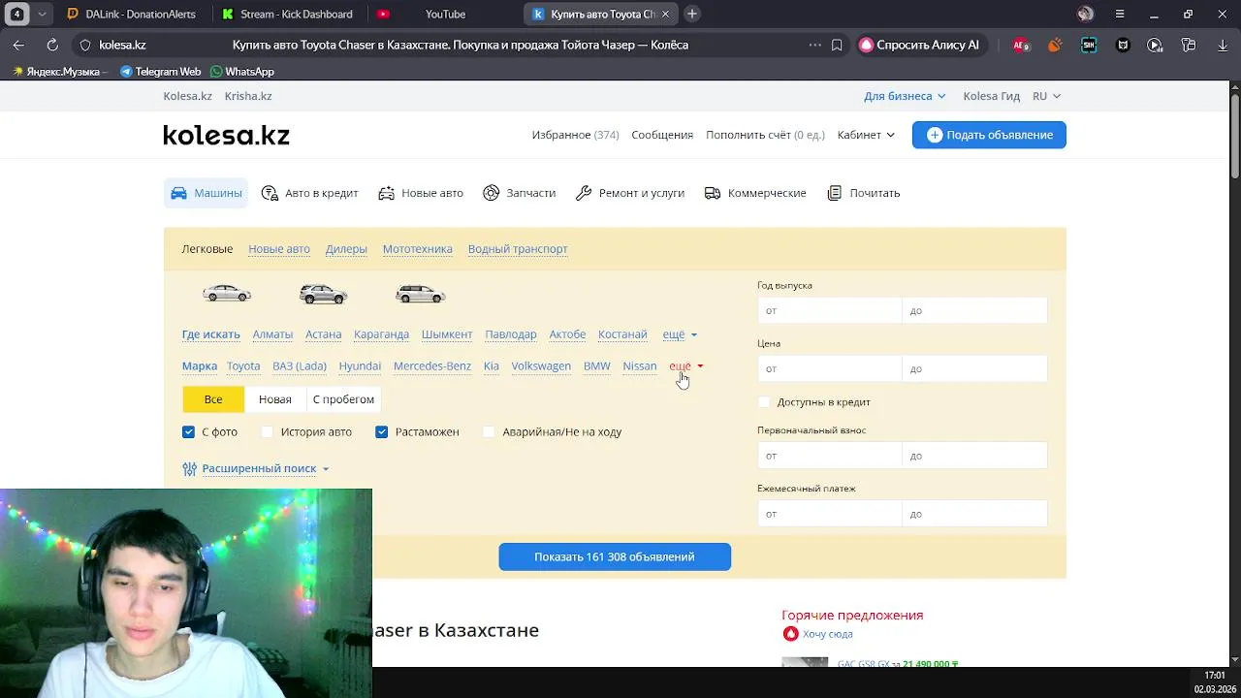Uncheck the Растаможен checkbox
The image size is (1241, 698).
[382, 431]
